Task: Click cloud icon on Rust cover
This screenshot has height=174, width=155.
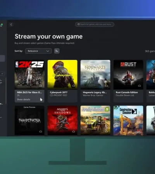Action: [139, 86]
